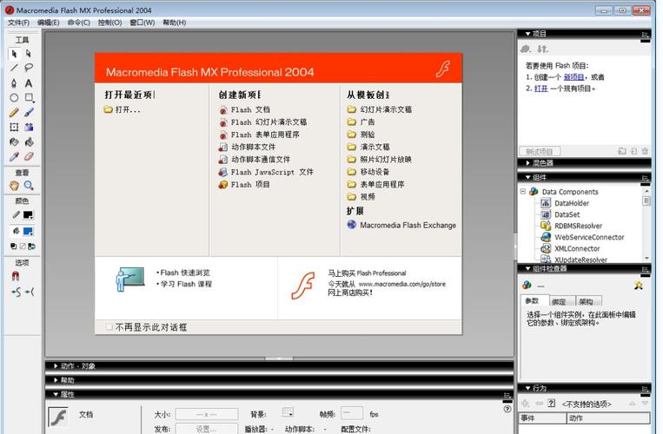The width and height of the screenshot is (663, 434).
Task: Select the Zoom magnifier tool
Action: click(29, 186)
